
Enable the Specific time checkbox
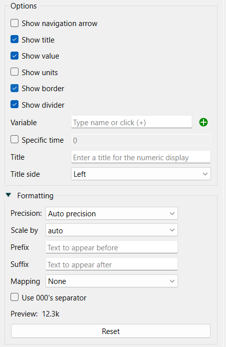coord(14,139)
